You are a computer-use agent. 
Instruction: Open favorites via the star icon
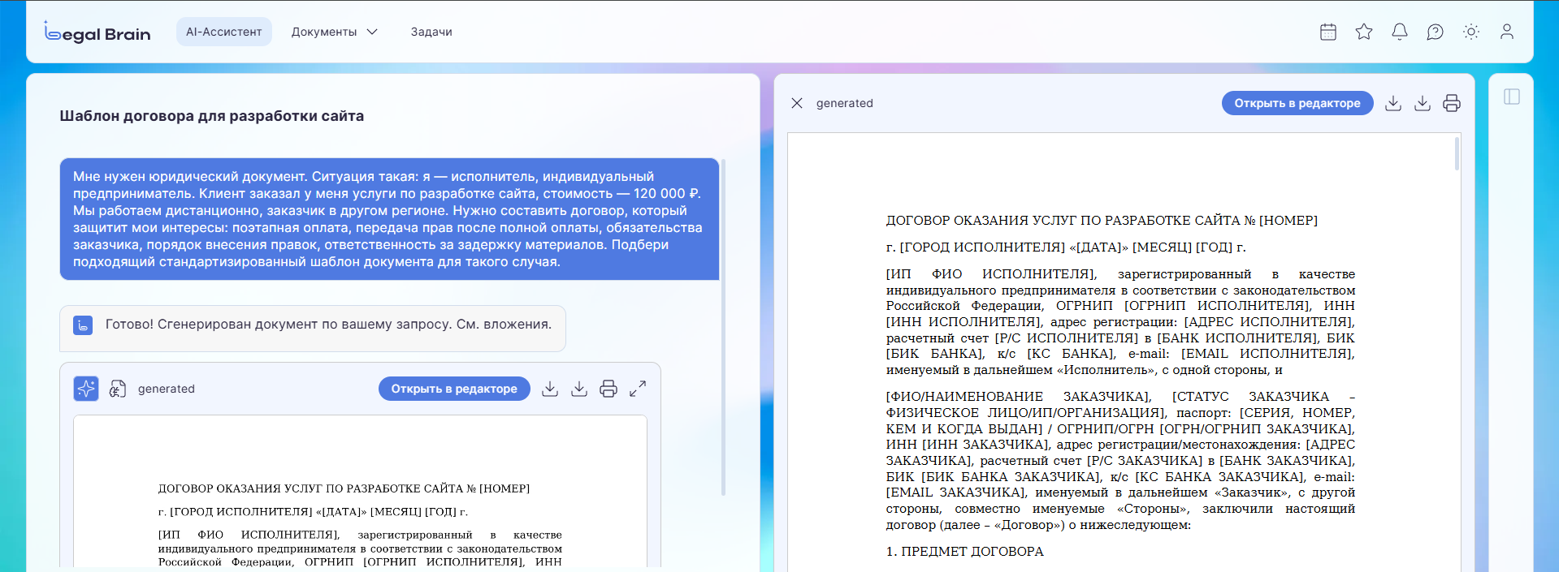(x=1364, y=32)
